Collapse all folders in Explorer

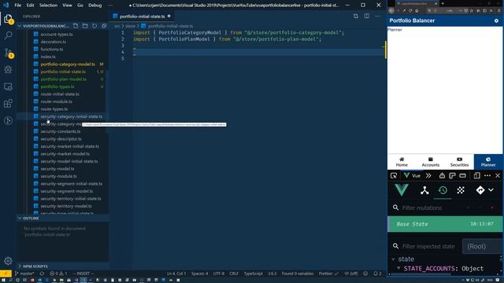coord(104,26)
